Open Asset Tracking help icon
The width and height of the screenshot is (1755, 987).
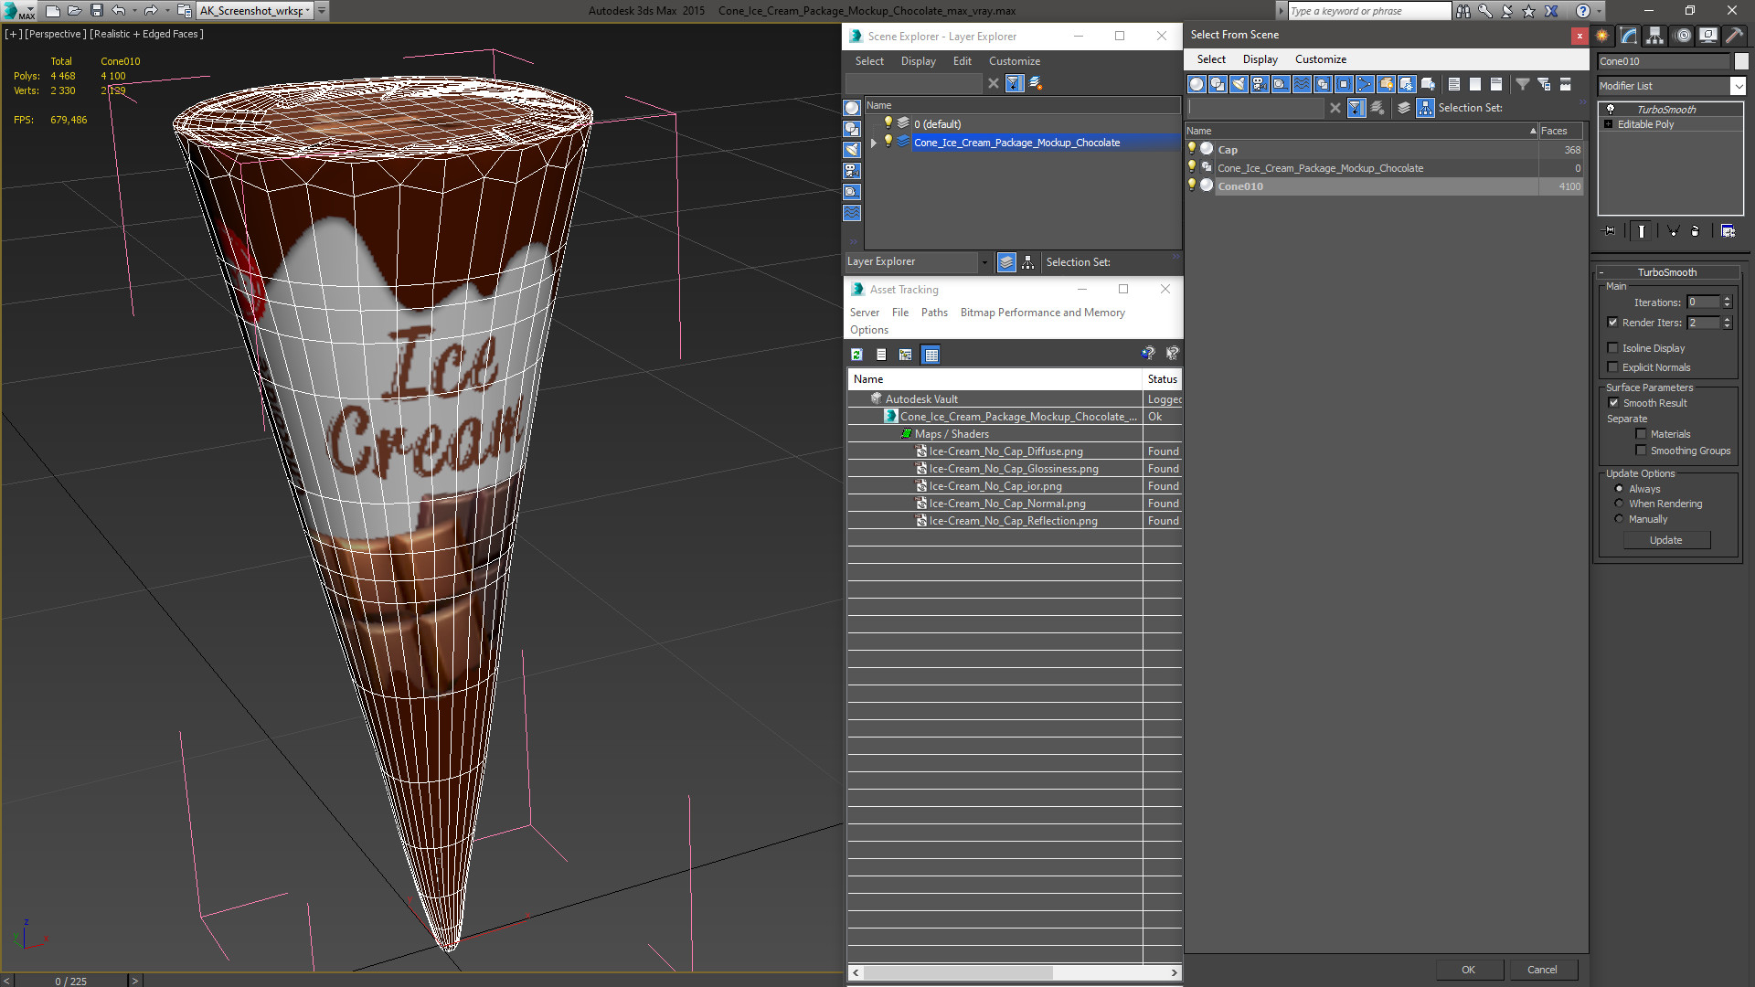click(1148, 354)
